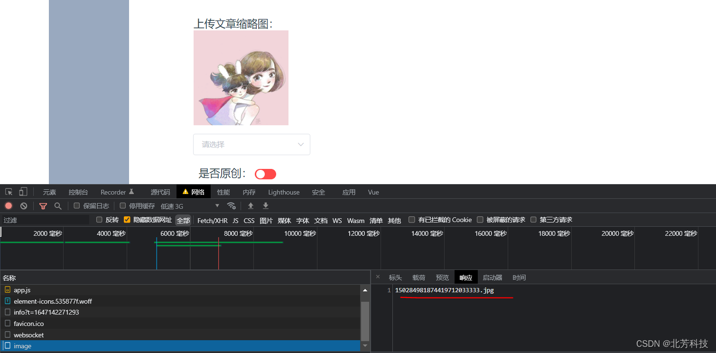Switch to the 元素 tab
The width and height of the screenshot is (716, 353).
coord(49,192)
